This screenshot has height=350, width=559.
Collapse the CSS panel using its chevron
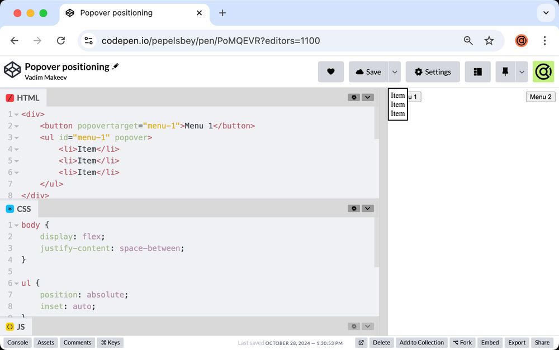(x=367, y=208)
